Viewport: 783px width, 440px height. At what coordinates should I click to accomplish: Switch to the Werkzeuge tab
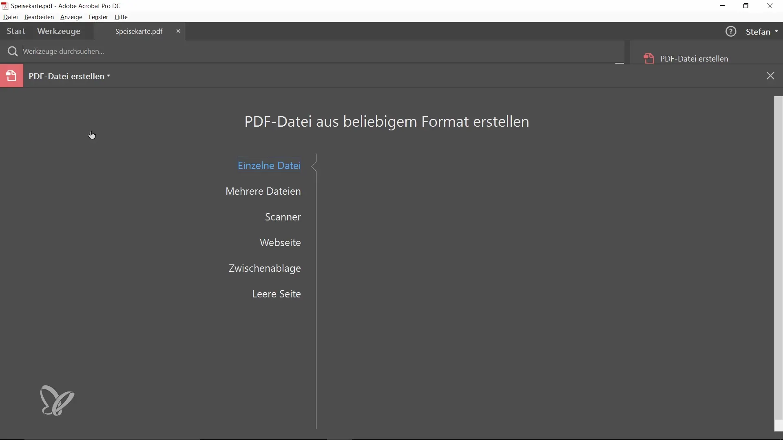59,31
